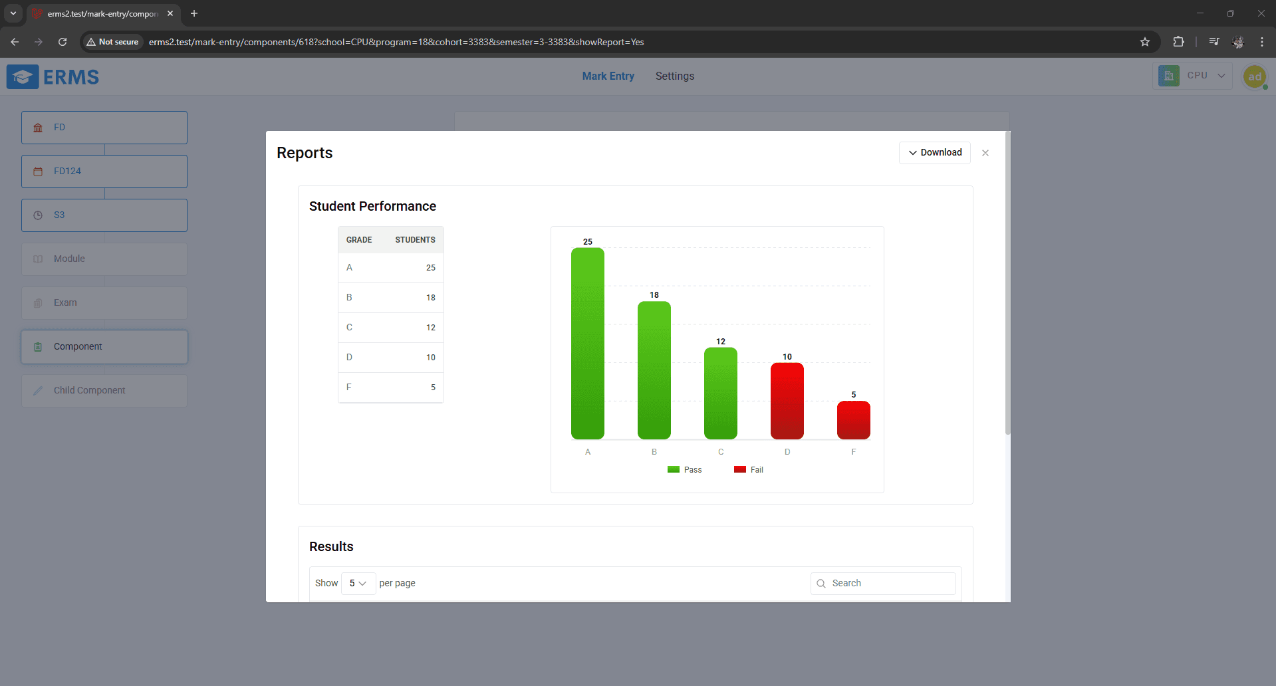Open the Settings menu

tap(674, 76)
